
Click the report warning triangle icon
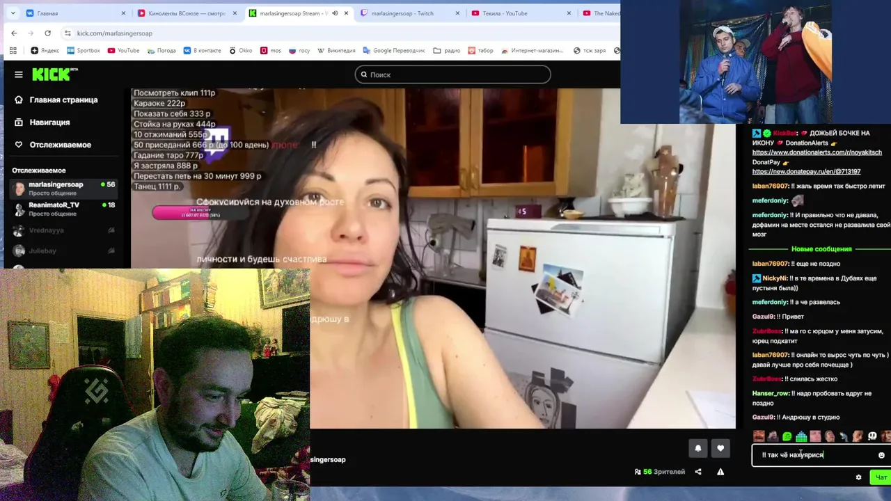click(x=720, y=472)
